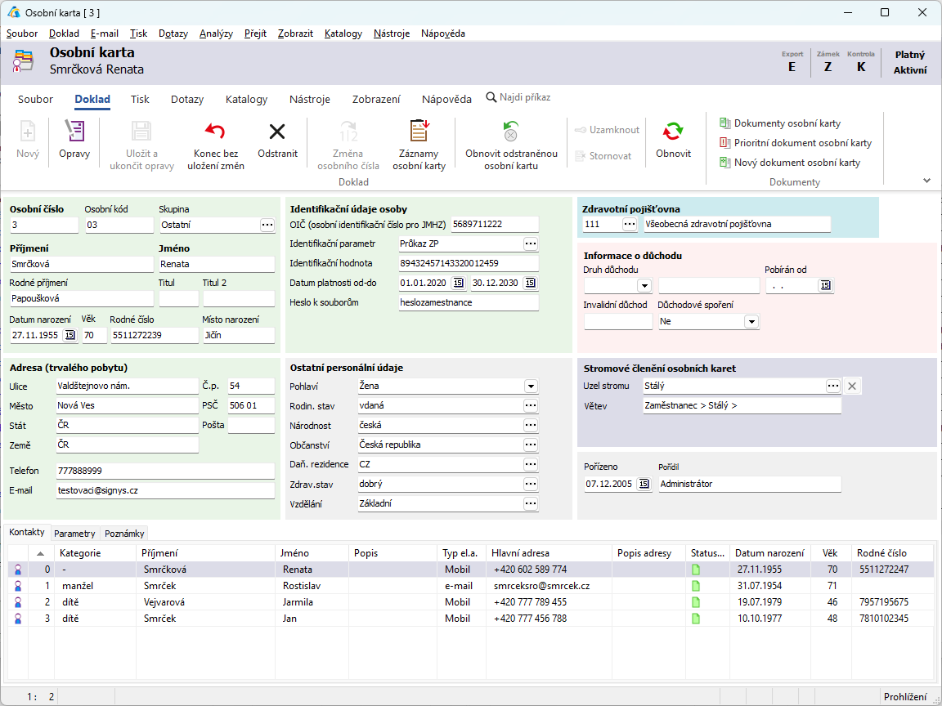Click the Opravy edit icon
Image resolution: width=942 pixels, height=706 pixels.
pos(74,131)
